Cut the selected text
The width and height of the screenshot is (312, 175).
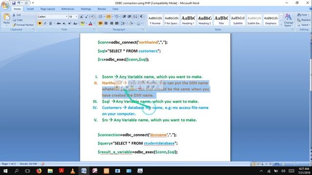point(17,15)
